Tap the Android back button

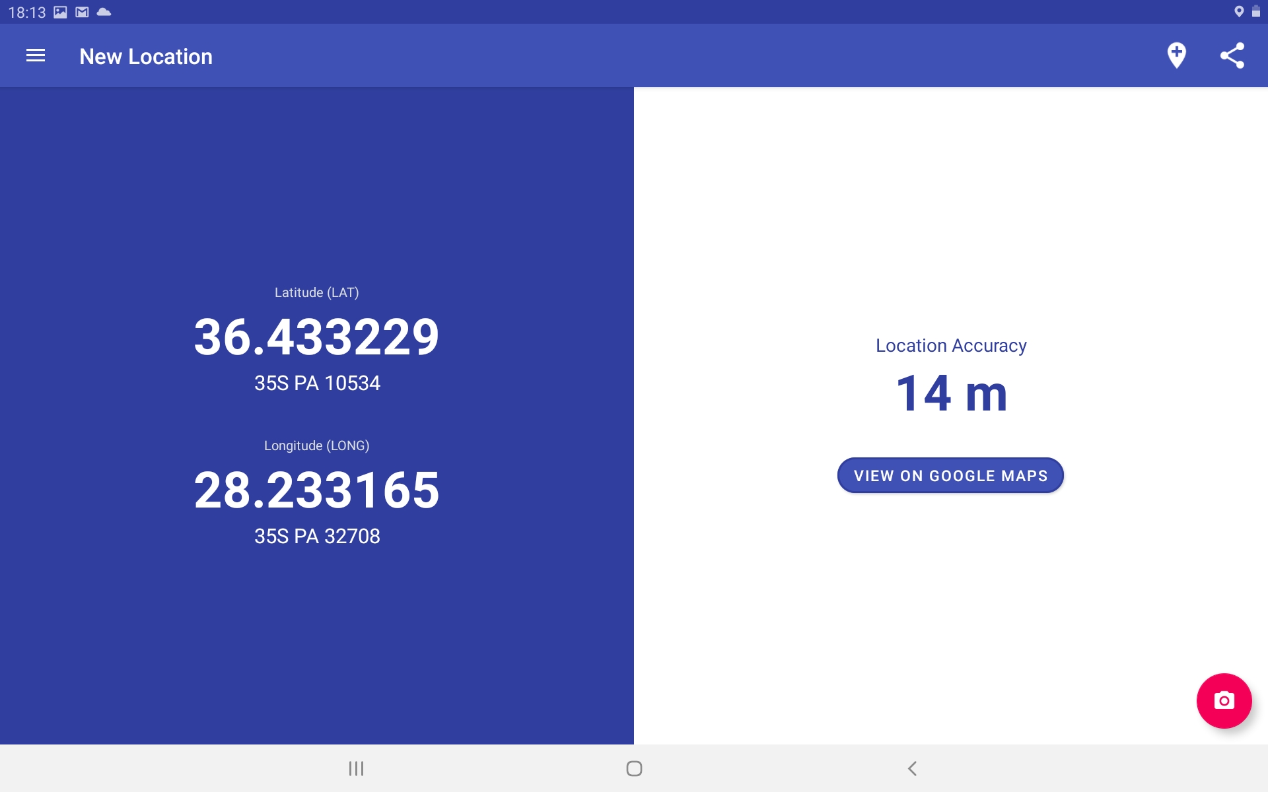pyautogui.click(x=912, y=768)
